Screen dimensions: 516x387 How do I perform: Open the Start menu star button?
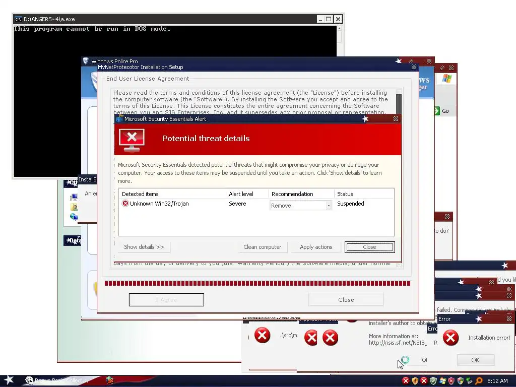point(8,380)
